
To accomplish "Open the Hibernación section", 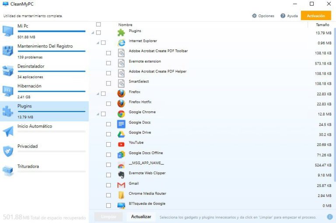I will coord(44,91).
